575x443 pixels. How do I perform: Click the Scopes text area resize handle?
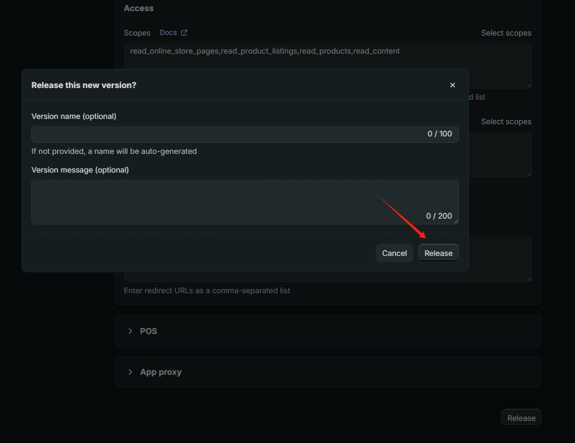coord(528,85)
